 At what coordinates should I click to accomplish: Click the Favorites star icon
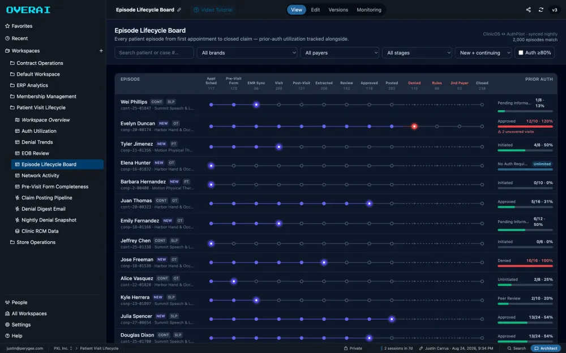click(7, 26)
